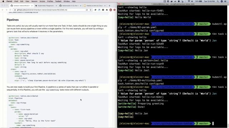Image resolution: width=229 pixels, height=128 pixels.
Task: Click the iTerm2 terminal scrollbar
Action: point(228,126)
